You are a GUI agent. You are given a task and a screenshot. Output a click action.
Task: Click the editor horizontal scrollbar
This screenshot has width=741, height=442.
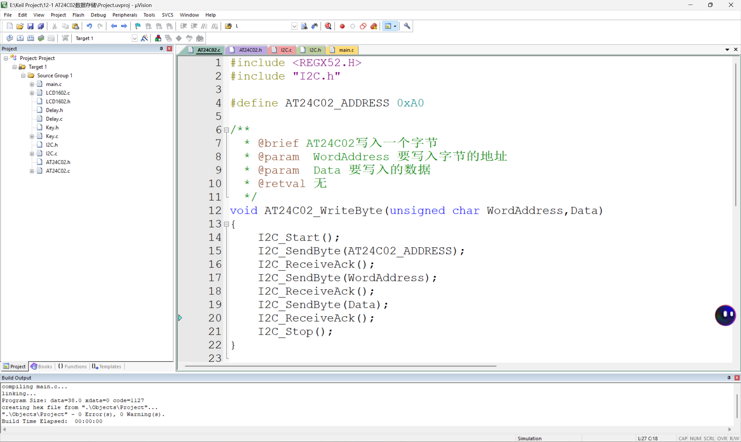point(340,366)
